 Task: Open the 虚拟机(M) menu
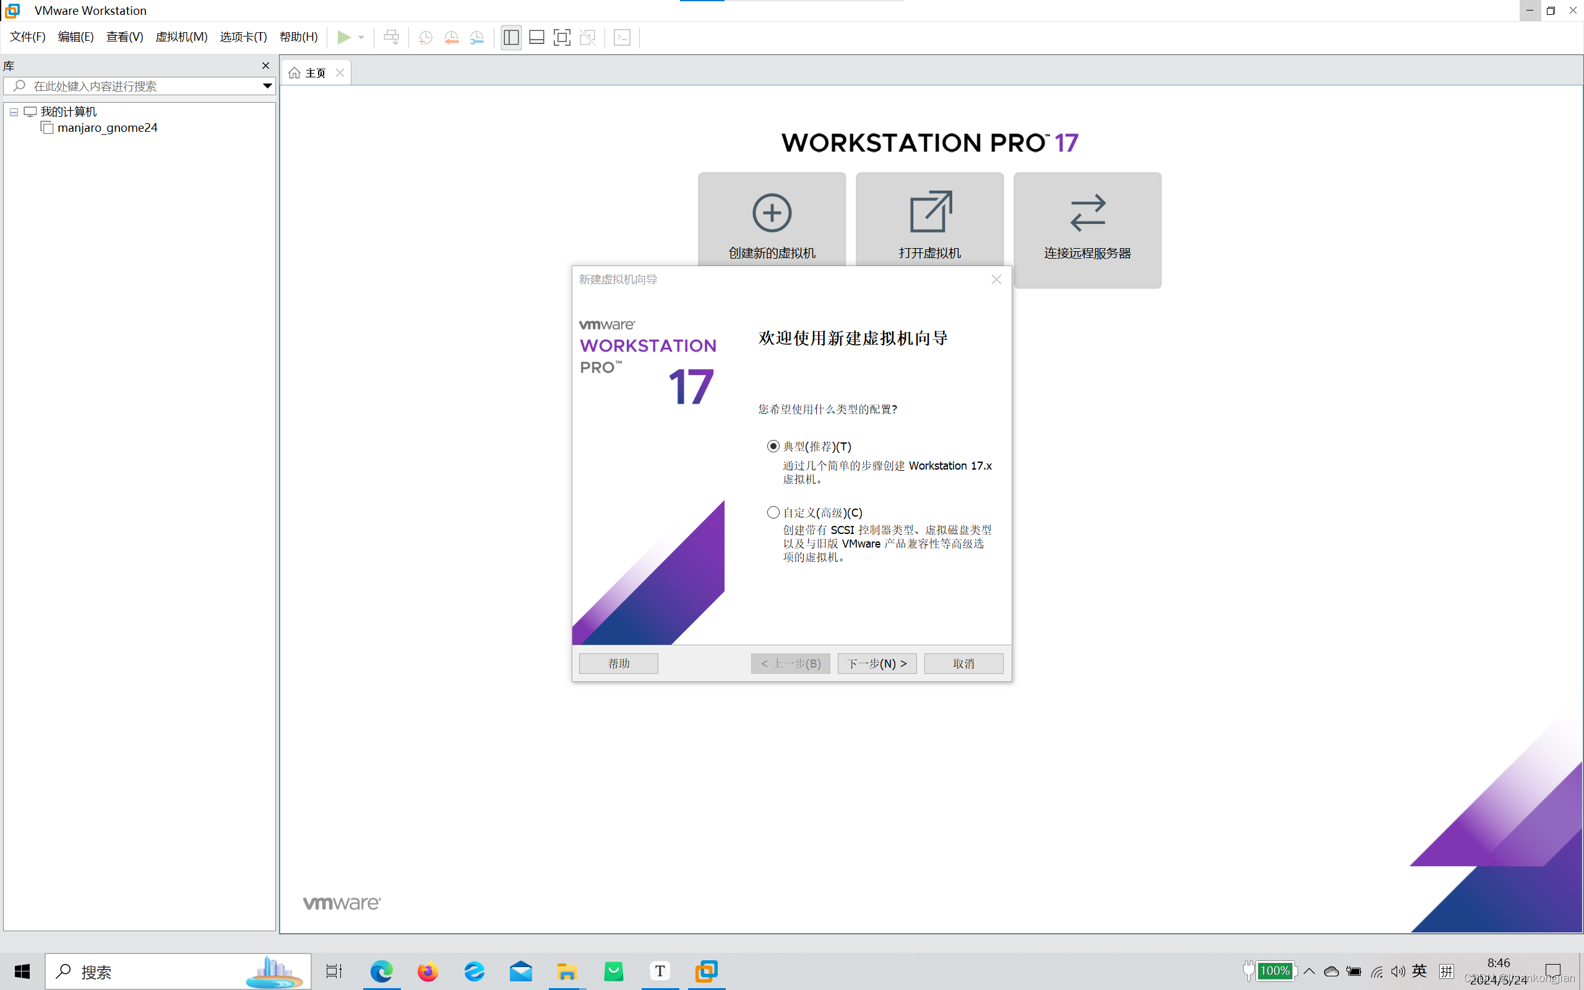pos(181,37)
